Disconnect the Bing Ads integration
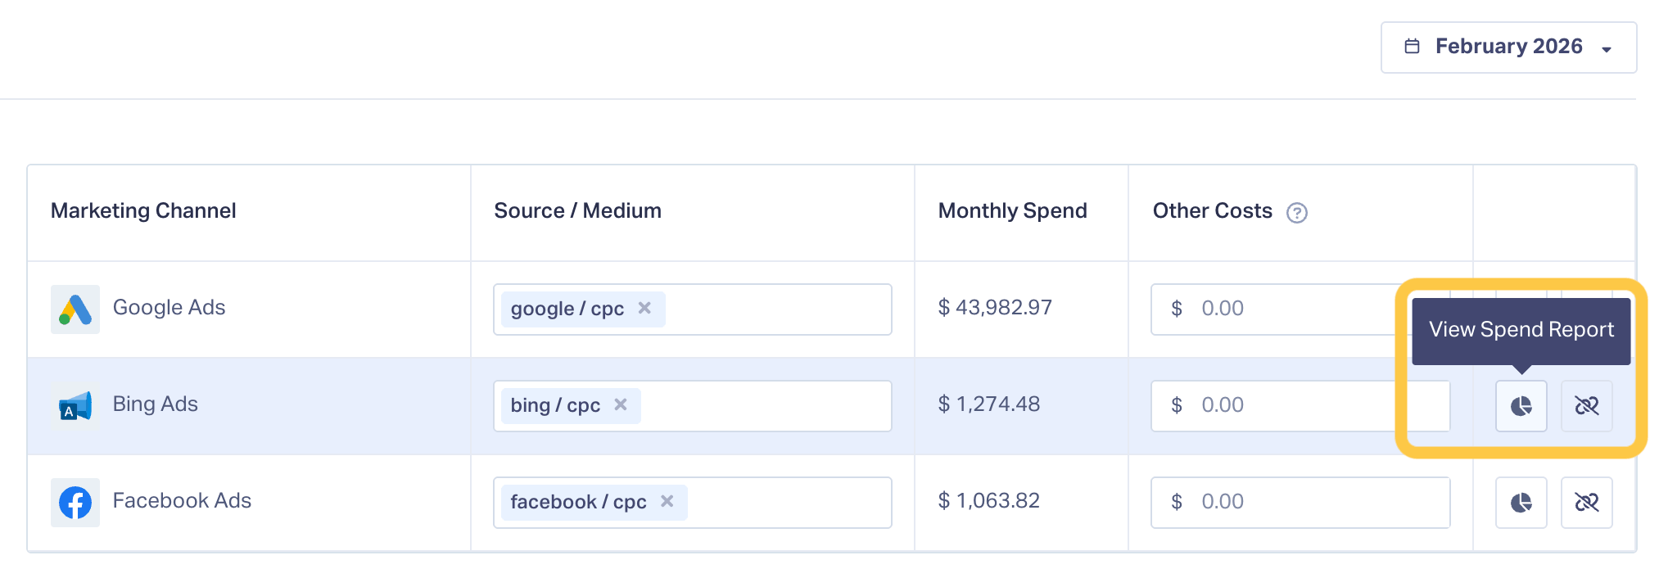 tap(1586, 406)
